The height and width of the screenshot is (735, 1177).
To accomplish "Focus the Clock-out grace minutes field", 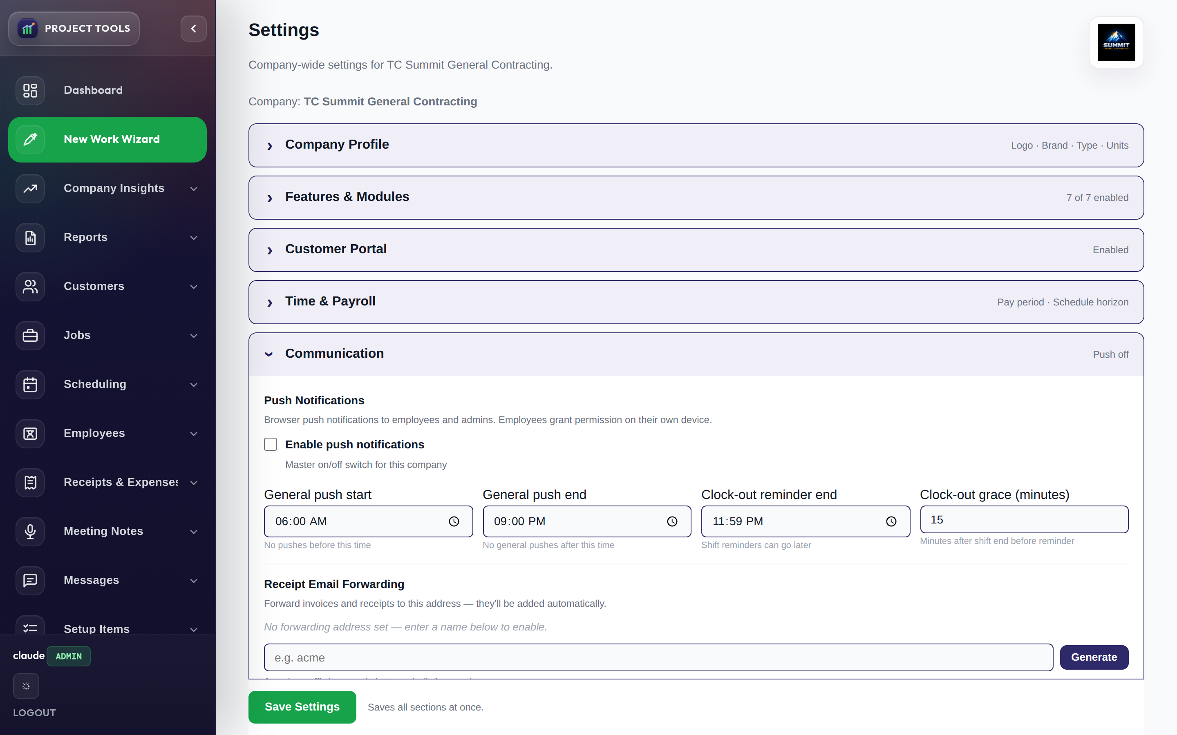I will point(1024,520).
